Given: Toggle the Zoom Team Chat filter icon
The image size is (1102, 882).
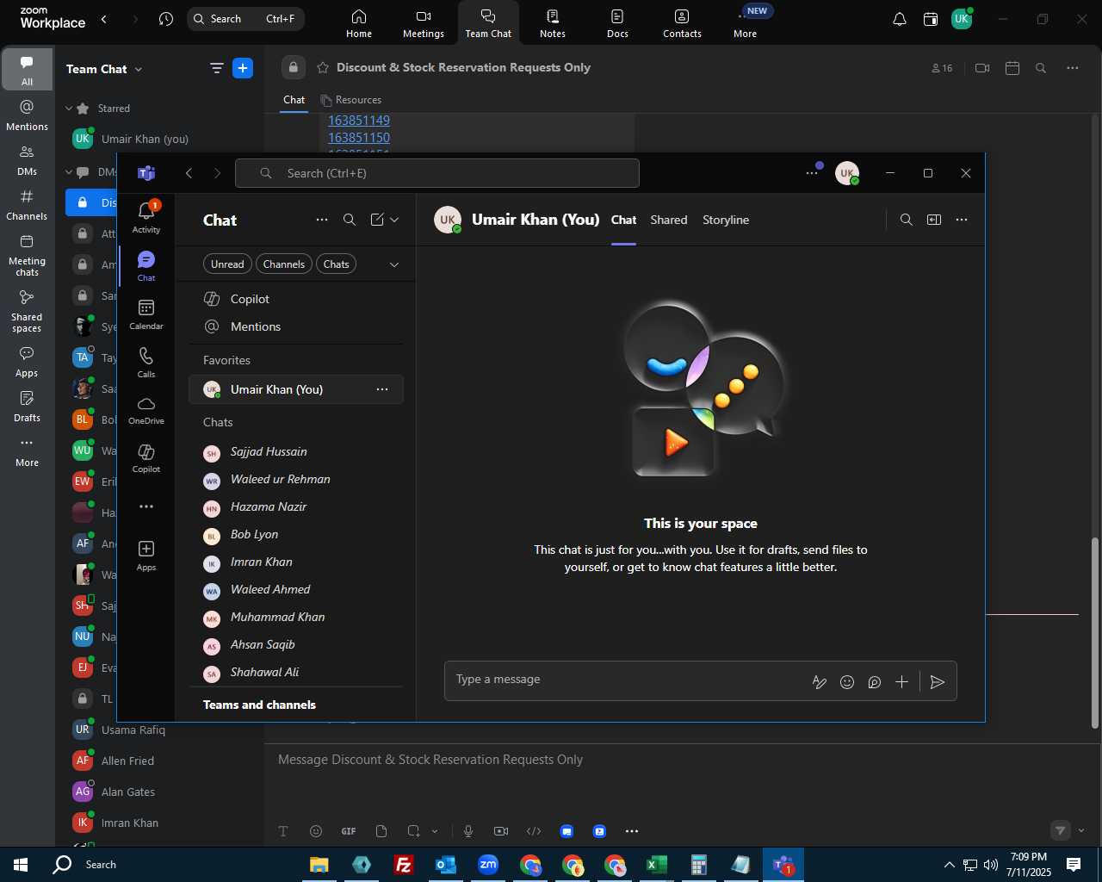Looking at the screenshot, I should (216, 68).
